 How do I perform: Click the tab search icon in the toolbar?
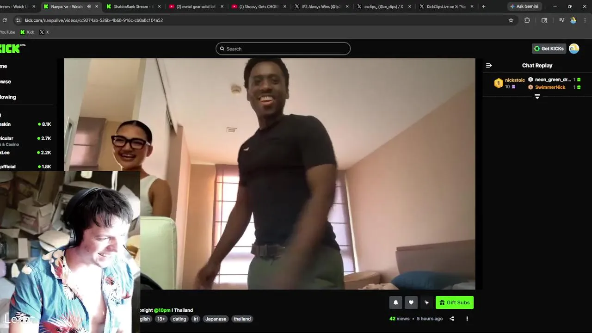pos(544,20)
